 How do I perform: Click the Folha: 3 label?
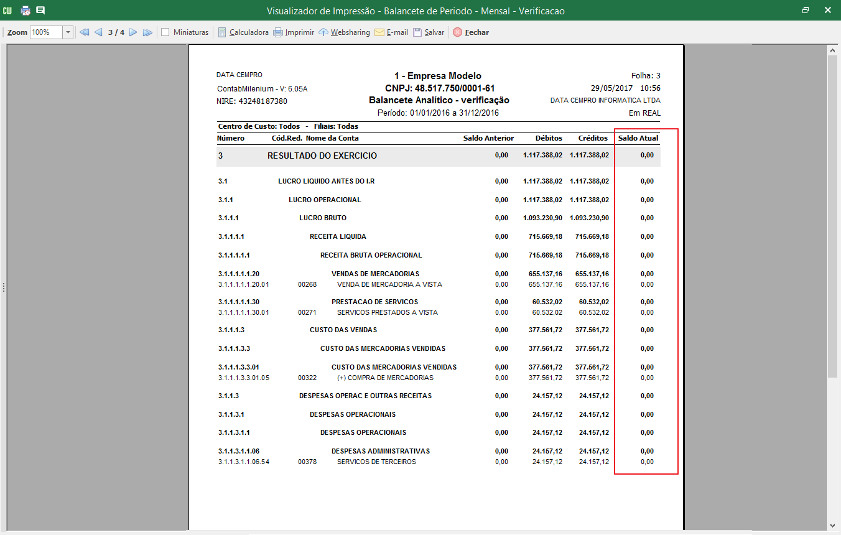(x=646, y=76)
